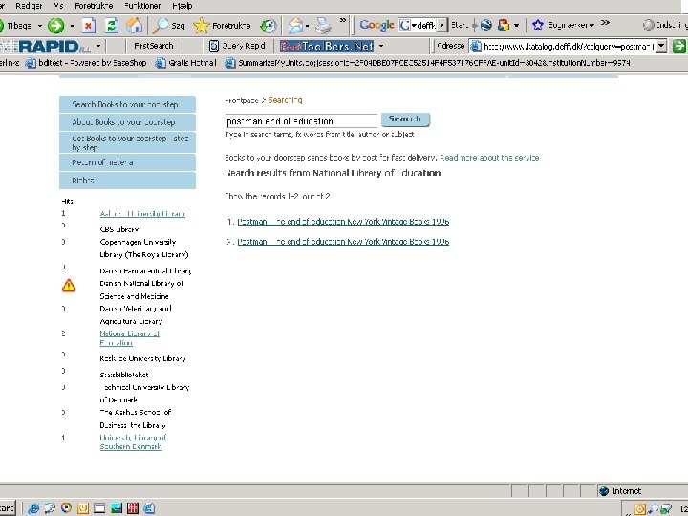This screenshot has height=516, width=688.
Task: Open Gratis Hotmail link bookmark
Action: pos(186,63)
